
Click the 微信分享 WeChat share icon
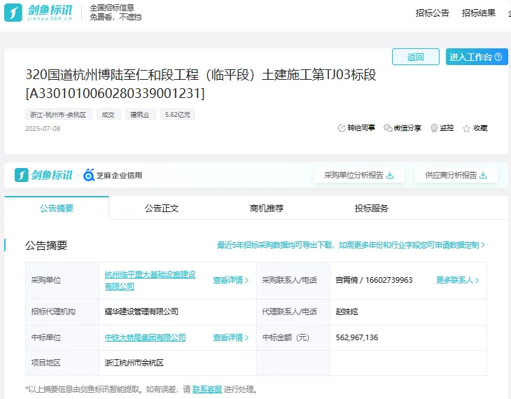click(388, 128)
